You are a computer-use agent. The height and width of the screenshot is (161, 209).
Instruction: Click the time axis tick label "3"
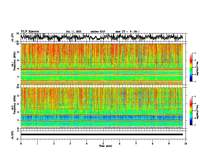click(70, 144)
